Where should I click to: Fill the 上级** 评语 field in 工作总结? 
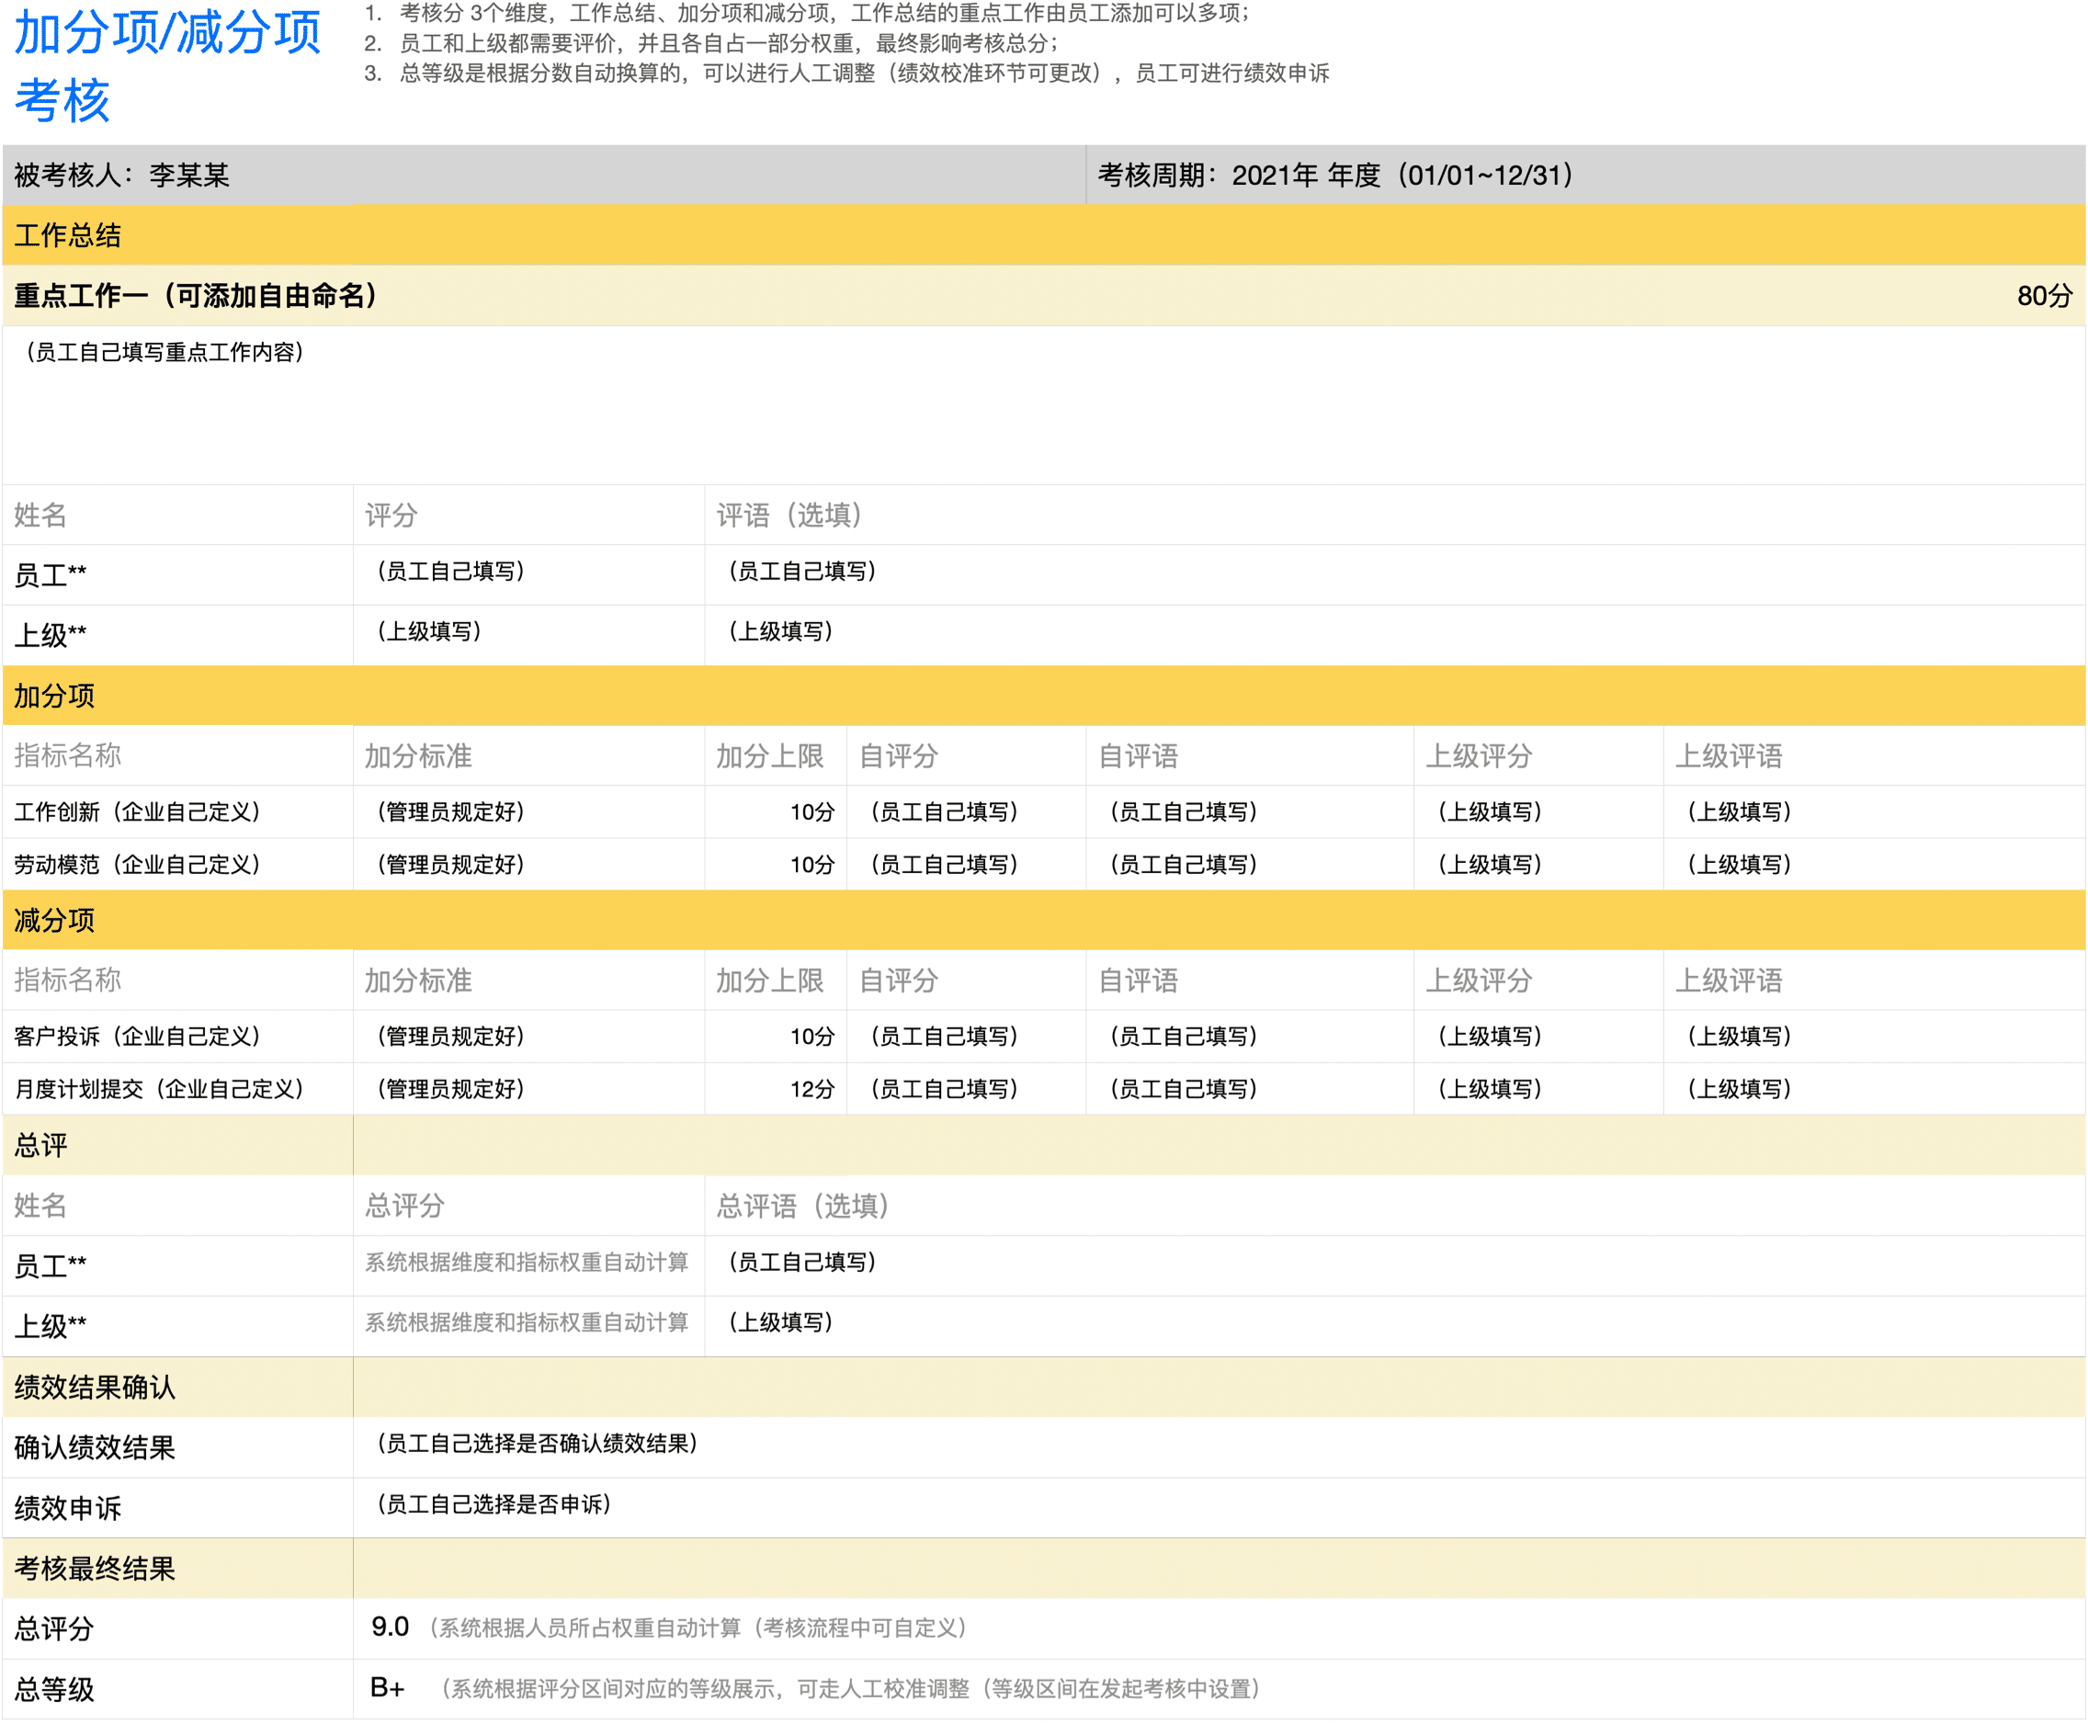click(1395, 636)
